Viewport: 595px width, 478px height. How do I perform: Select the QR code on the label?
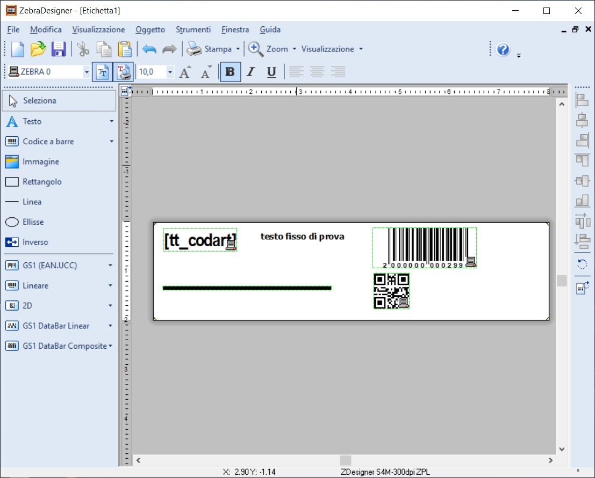click(x=391, y=291)
